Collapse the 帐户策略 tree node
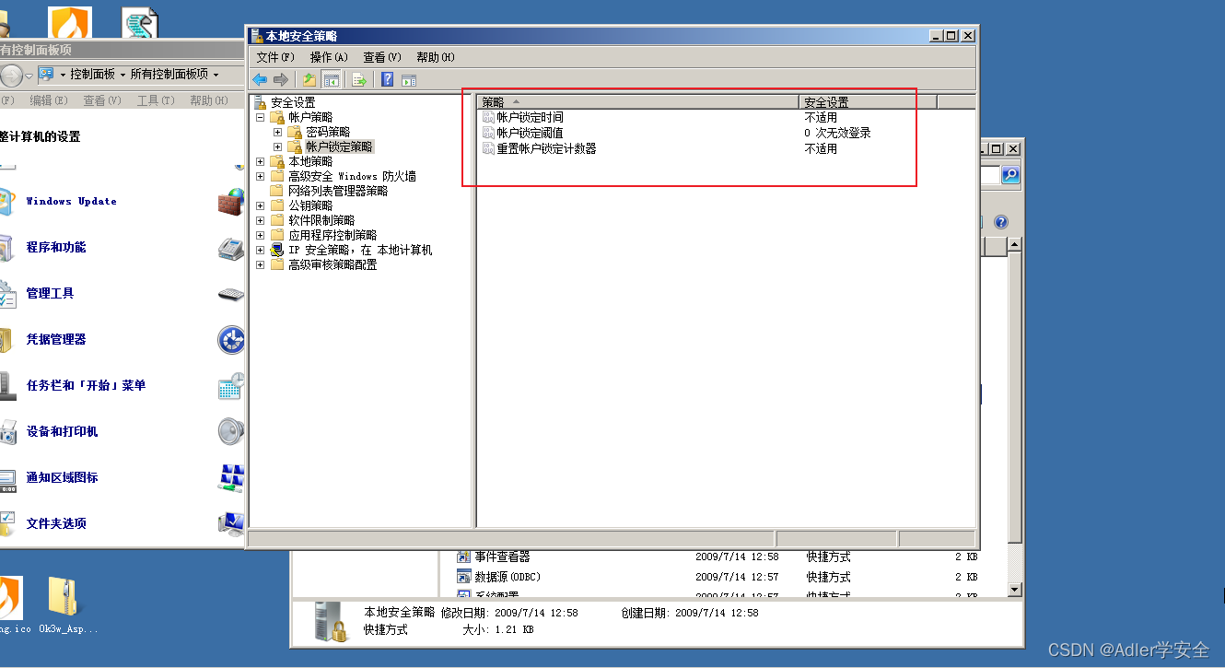This screenshot has height=668, width=1225. coord(261,117)
